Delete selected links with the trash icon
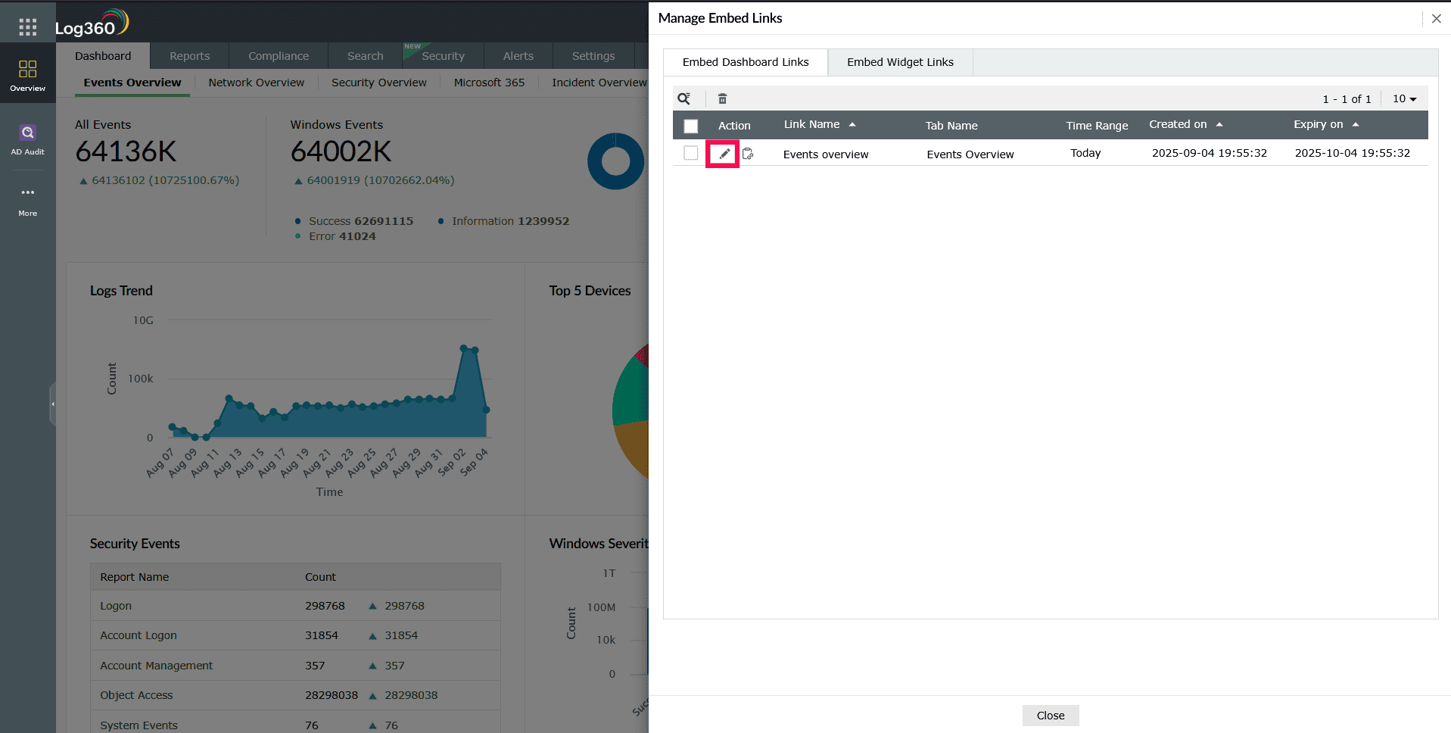Viewport: 1451px width, 733px height. tap(722, 98)
